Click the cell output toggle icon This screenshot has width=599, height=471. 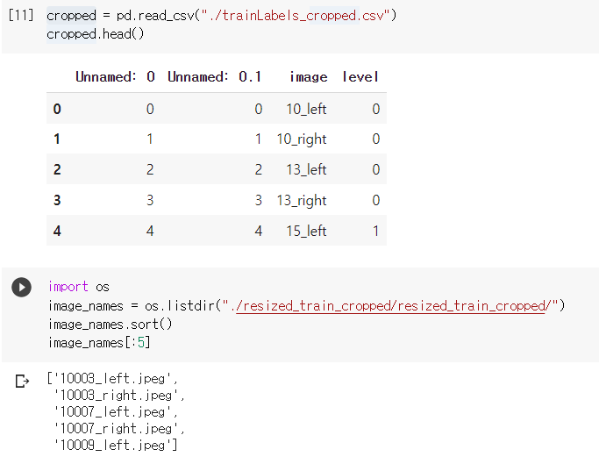[x=22, y=381]
